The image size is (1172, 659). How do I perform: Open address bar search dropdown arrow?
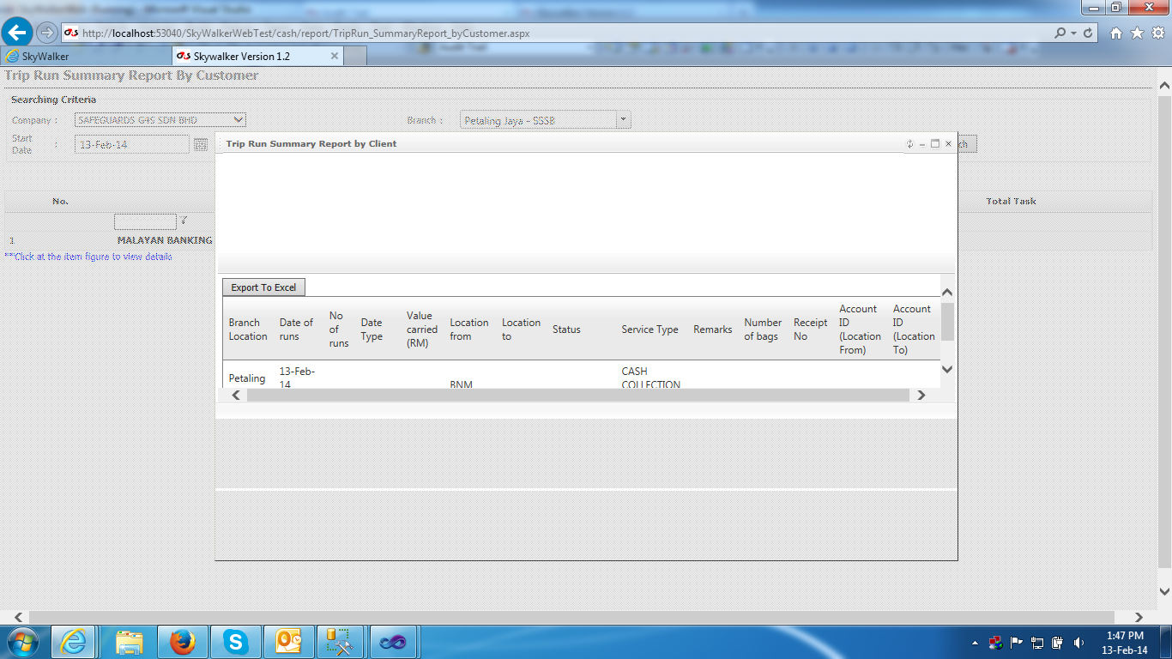(1073, 33)
